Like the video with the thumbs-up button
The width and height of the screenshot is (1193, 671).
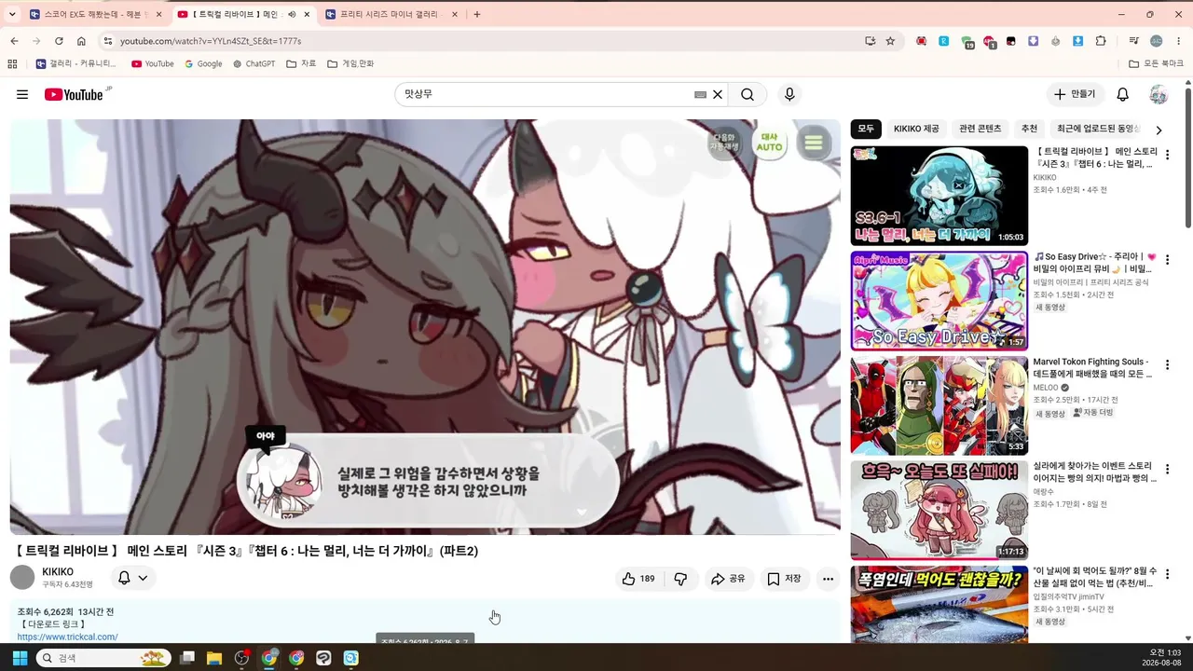tap(638, 579)
